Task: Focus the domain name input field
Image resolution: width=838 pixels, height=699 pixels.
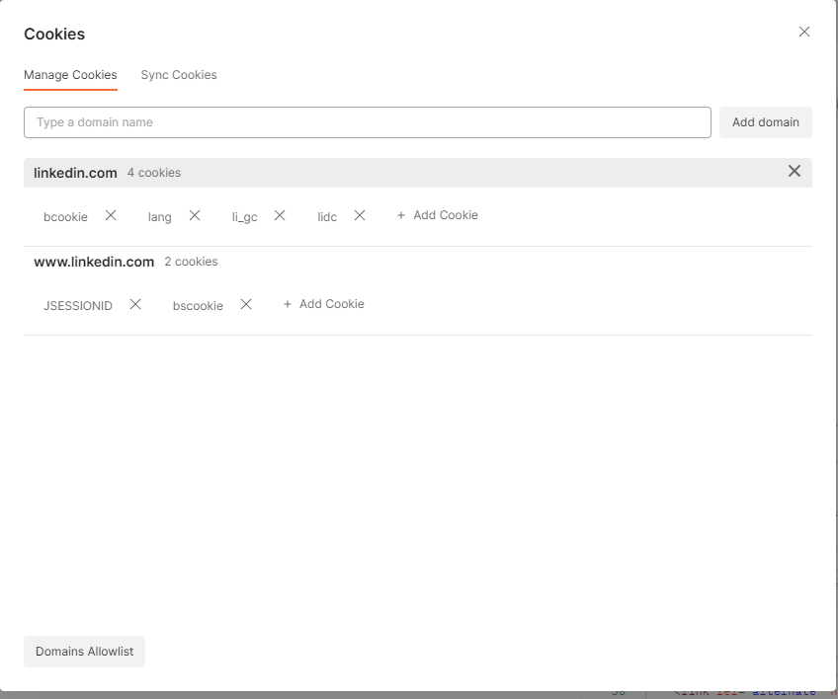Action: 368,122
